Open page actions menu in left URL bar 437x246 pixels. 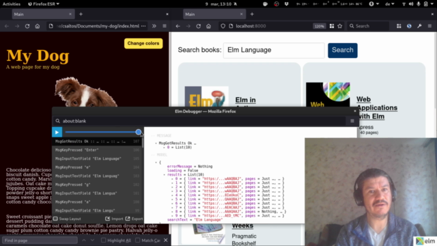click(143, 26)
